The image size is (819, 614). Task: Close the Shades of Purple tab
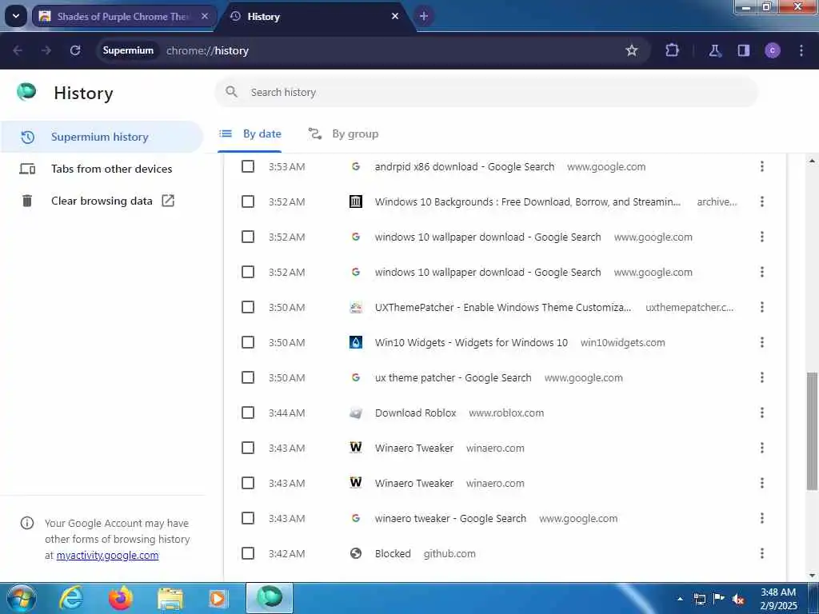[x=205, y=16]
